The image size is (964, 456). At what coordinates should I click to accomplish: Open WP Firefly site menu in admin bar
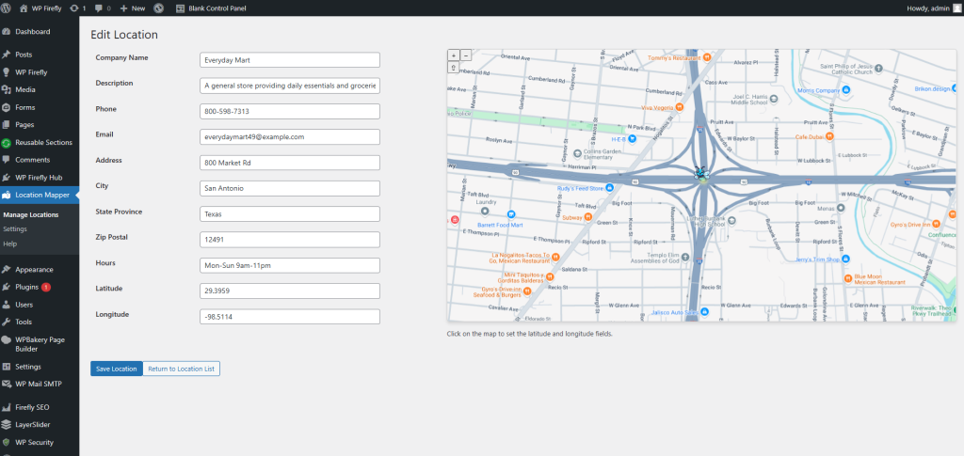click(x=44, y=8)
